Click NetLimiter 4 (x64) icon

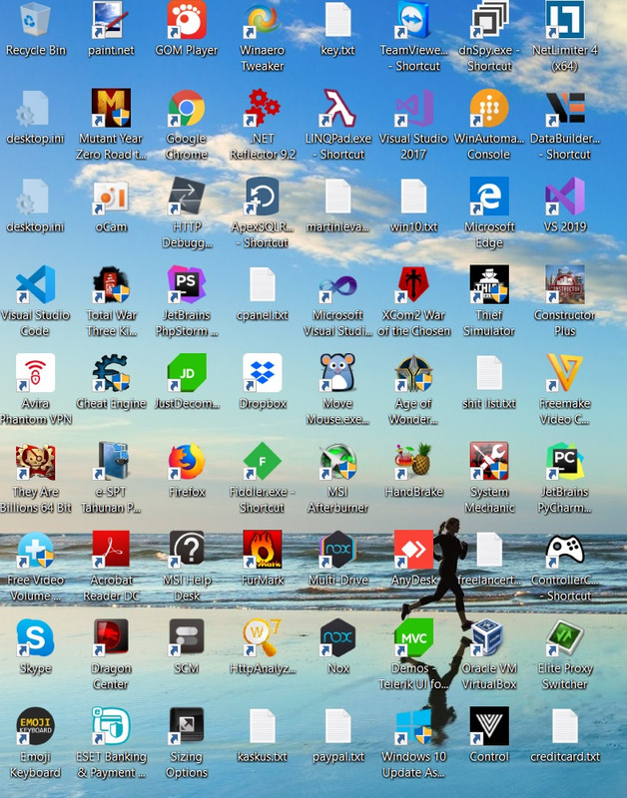pyautogui.click(x=565, y=20)
